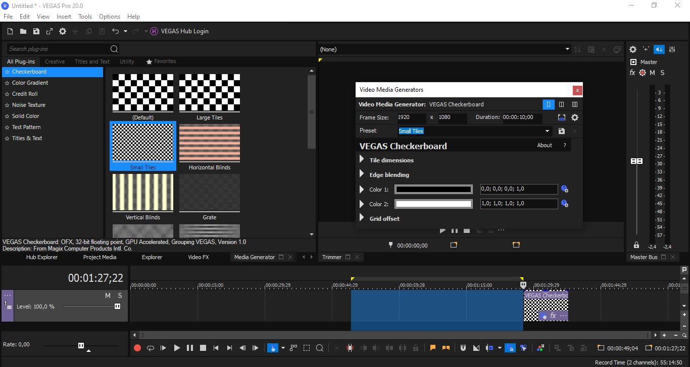Click the magnifier icon in plug-in search
Image resolution: width=690 pixels, height=367 pixels.
(114, 49)
